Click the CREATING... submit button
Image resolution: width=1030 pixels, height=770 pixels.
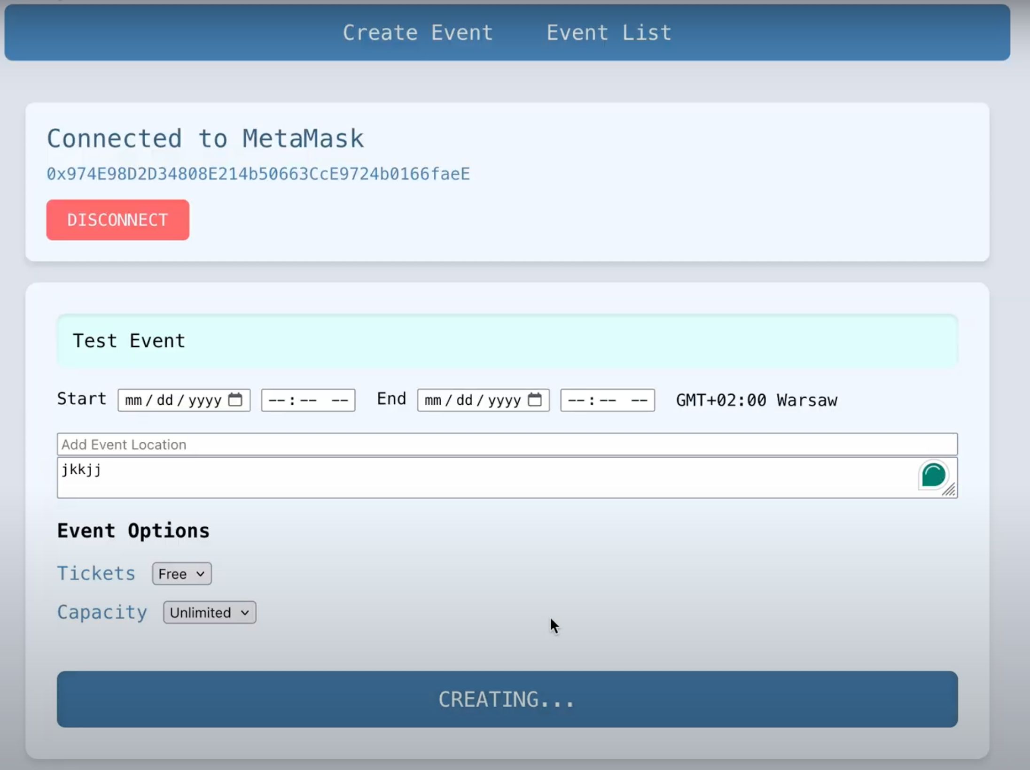[x=507, y=699]
